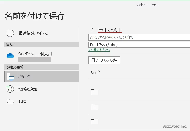This screenshot has width=190, height=131.
Task: Sort the list by 名前 column header
Action: click(x=93, y=73)
